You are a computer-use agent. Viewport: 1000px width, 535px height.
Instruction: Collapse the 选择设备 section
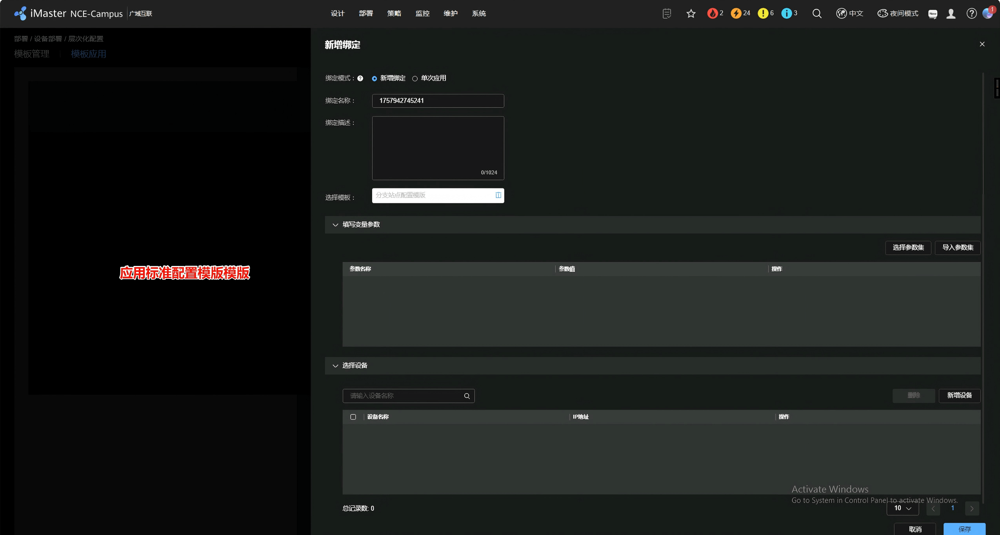(x=335, y=366)
